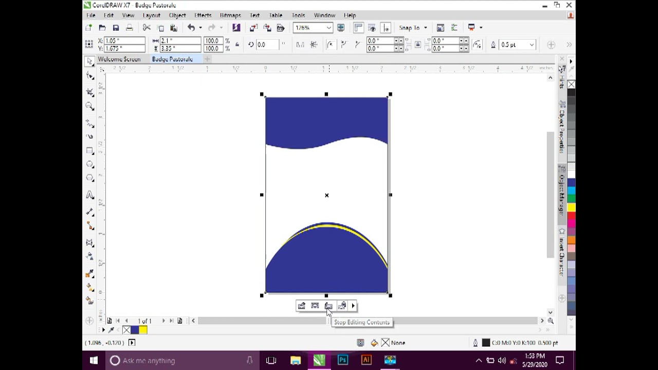This screenshot has height=370, width=658.
Task: Open the zoom level 126% dropdown
Action: pyautogui.click(x=328, y=28)
